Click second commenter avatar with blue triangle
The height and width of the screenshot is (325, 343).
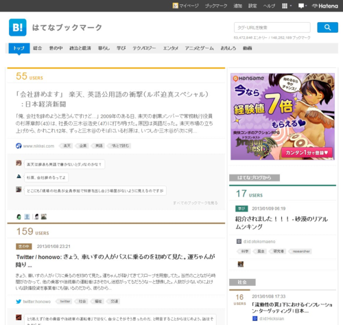point(19,176)
